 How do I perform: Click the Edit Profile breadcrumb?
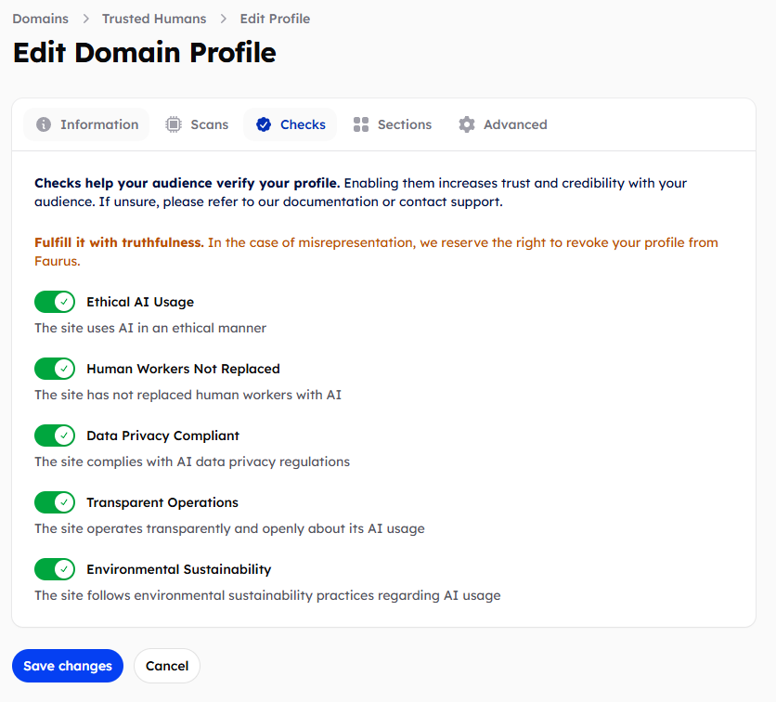click(x=275, y=19)
